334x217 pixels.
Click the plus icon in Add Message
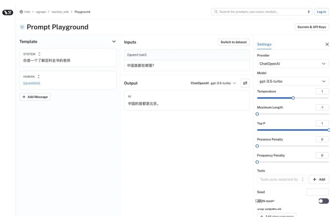(x=24, y=97)
